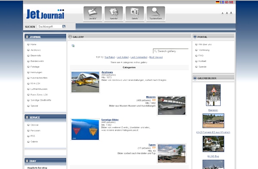
Task: Open the Galerie camera icon
Action: point(135,13)
